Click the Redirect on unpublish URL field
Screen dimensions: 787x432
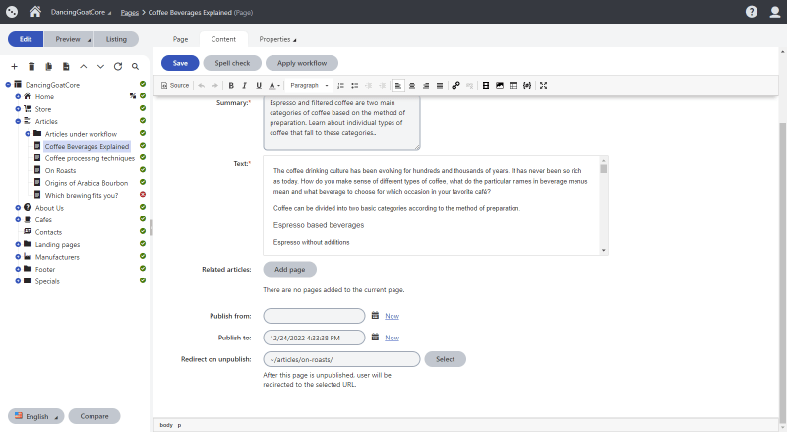(341, 359)
